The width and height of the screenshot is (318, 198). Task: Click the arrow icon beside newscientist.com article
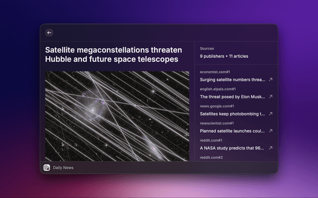click(270, 131)
